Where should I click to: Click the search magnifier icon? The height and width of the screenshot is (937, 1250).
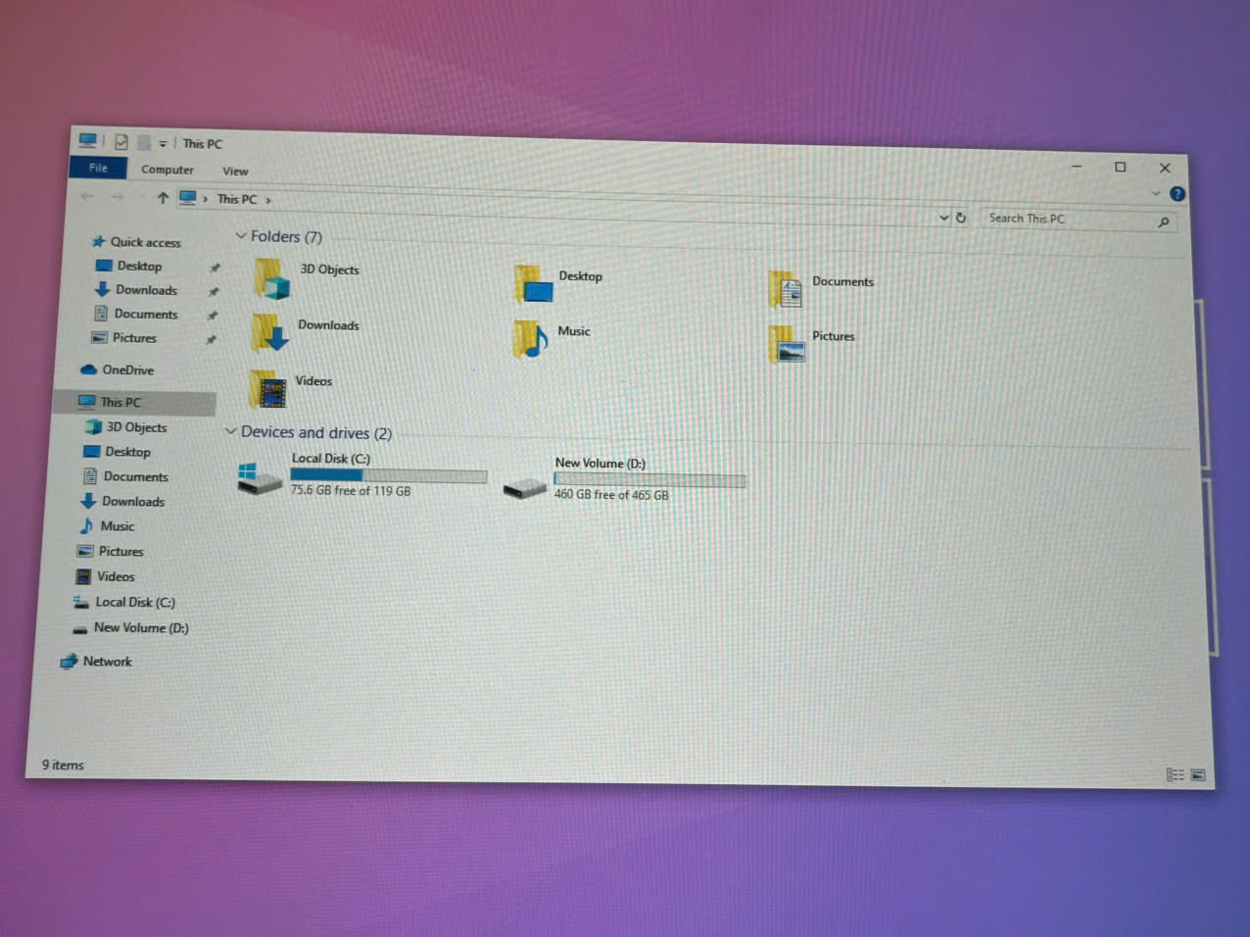pyautogui.click(x=1164, y=222)
